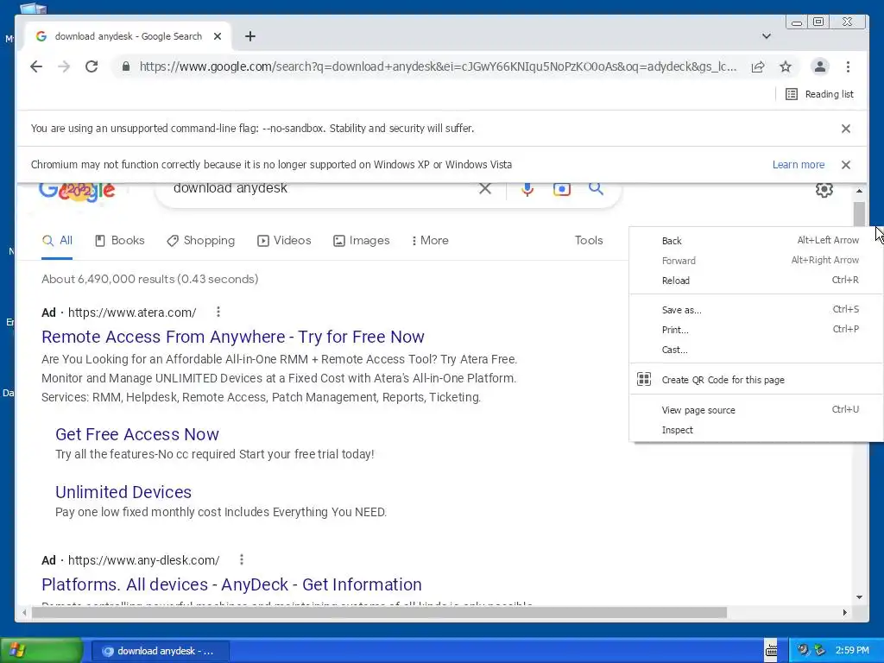This screenshot has width=884, height=663.
Task: Share this page via the share icon
Action: coord(758,66)
